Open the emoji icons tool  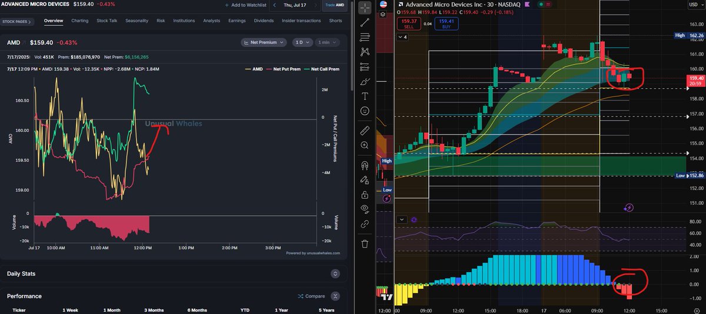365,111
